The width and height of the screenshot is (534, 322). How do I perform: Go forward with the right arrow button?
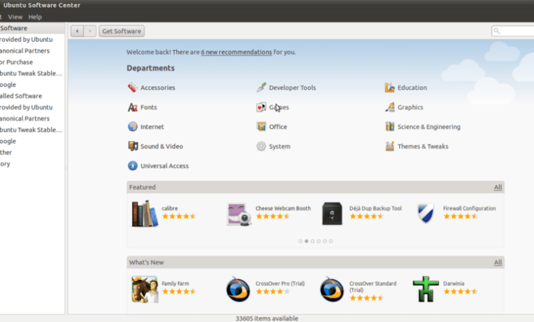[x=90, y=31]
